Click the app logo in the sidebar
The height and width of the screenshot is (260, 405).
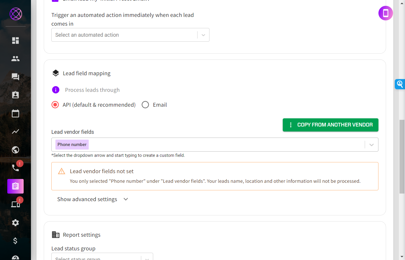pos(16,14)
